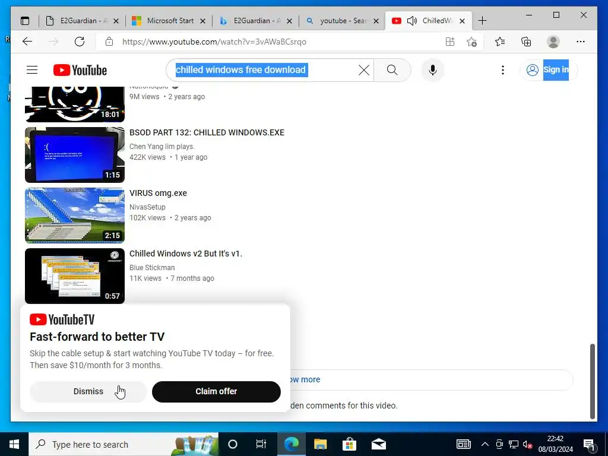The image size is (608, 456).
Task: Open the Chilled Windows v2 But It's v1. title
Action: (x=185, y=254)
